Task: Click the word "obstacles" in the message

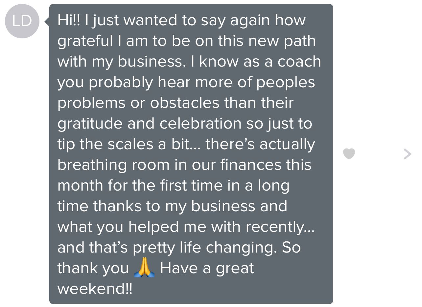Action: (x=185, y=103)
